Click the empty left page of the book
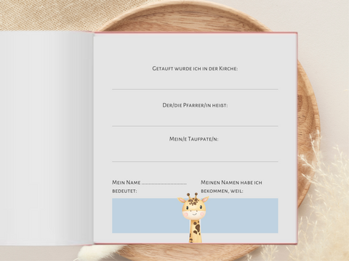Viewport: 349px width, 261px height. tap(47, 138)
